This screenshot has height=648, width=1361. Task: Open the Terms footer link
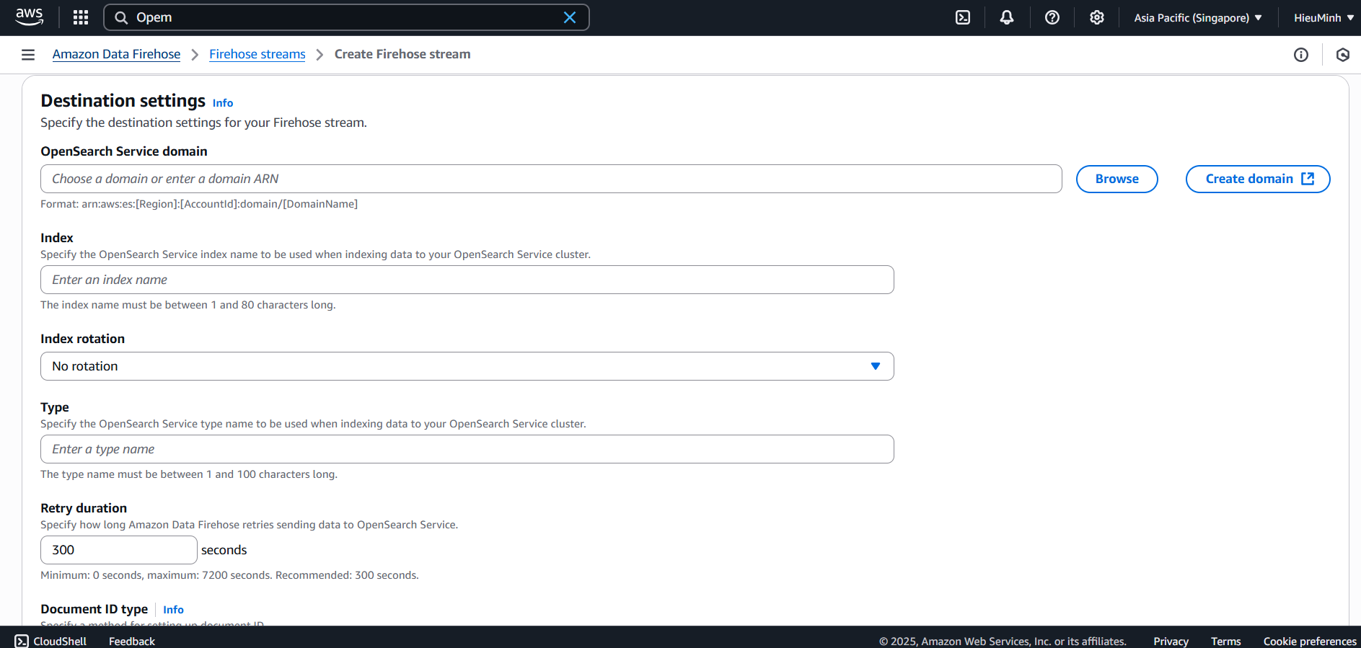pyautogui.click(x=1225, y=641)
